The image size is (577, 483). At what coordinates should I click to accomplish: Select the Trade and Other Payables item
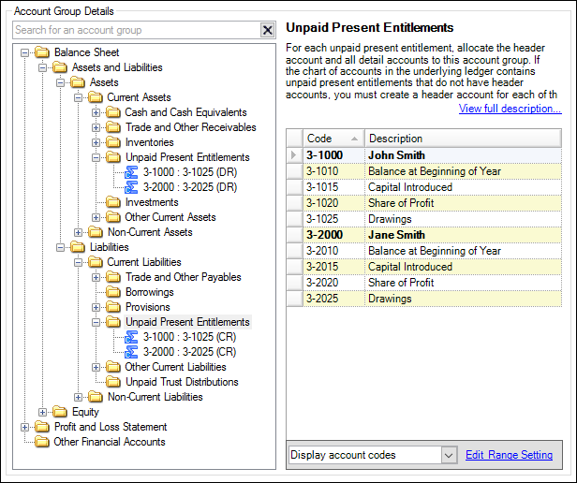tap(183, 277)
